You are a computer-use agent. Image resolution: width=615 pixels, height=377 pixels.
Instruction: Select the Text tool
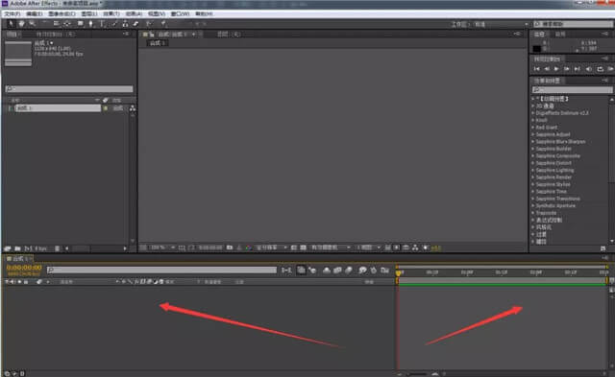click(x=102, y=23)
